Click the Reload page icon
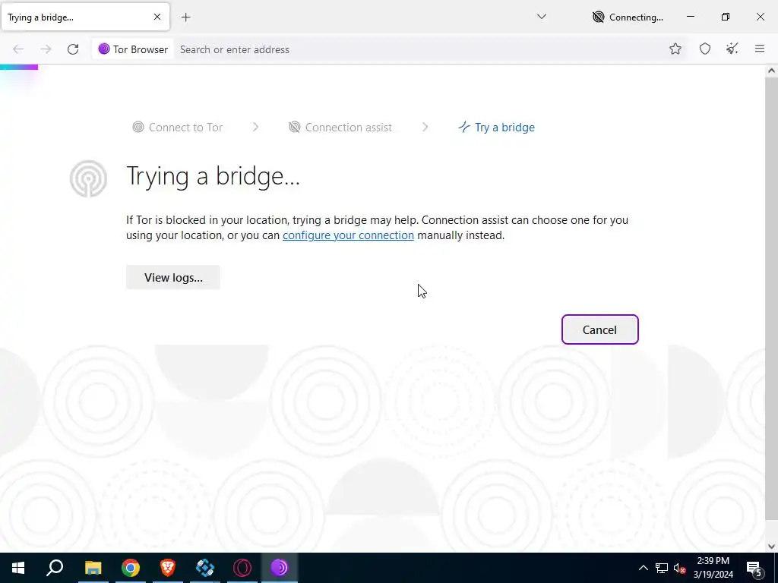The height and width of the screenshot is (583, 778). click(73, 49)
